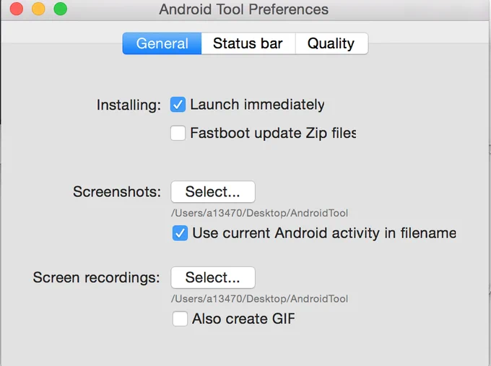This screenshot has height=366, width=491.
Task: Click the Screen recordings: label
Action: click(97, 278)
